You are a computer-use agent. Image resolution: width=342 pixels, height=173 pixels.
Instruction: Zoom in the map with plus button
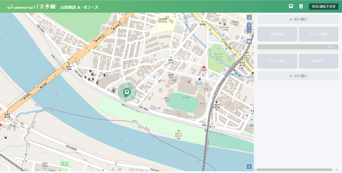point(249,26)
